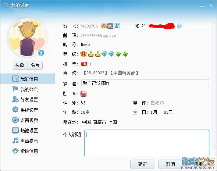Click the 签名 signature text field
Screen dimensions: 217x171
coord(145,83)
